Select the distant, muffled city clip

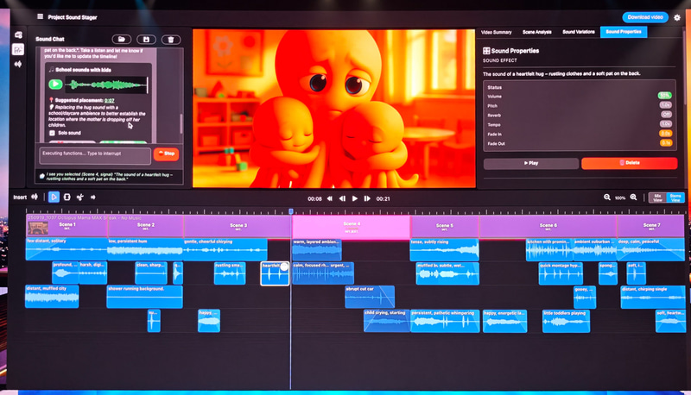(52, 297)
